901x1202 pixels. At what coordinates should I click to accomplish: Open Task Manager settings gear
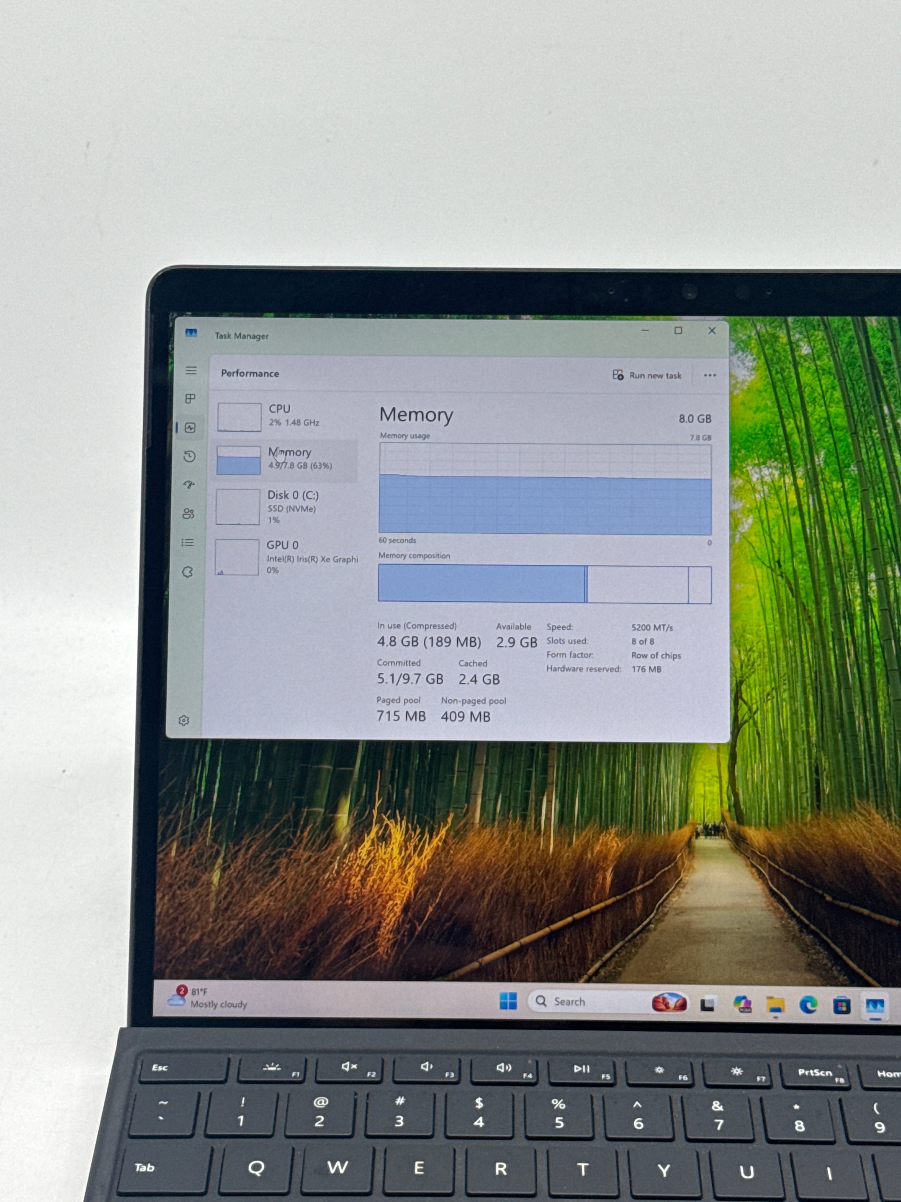184,720
